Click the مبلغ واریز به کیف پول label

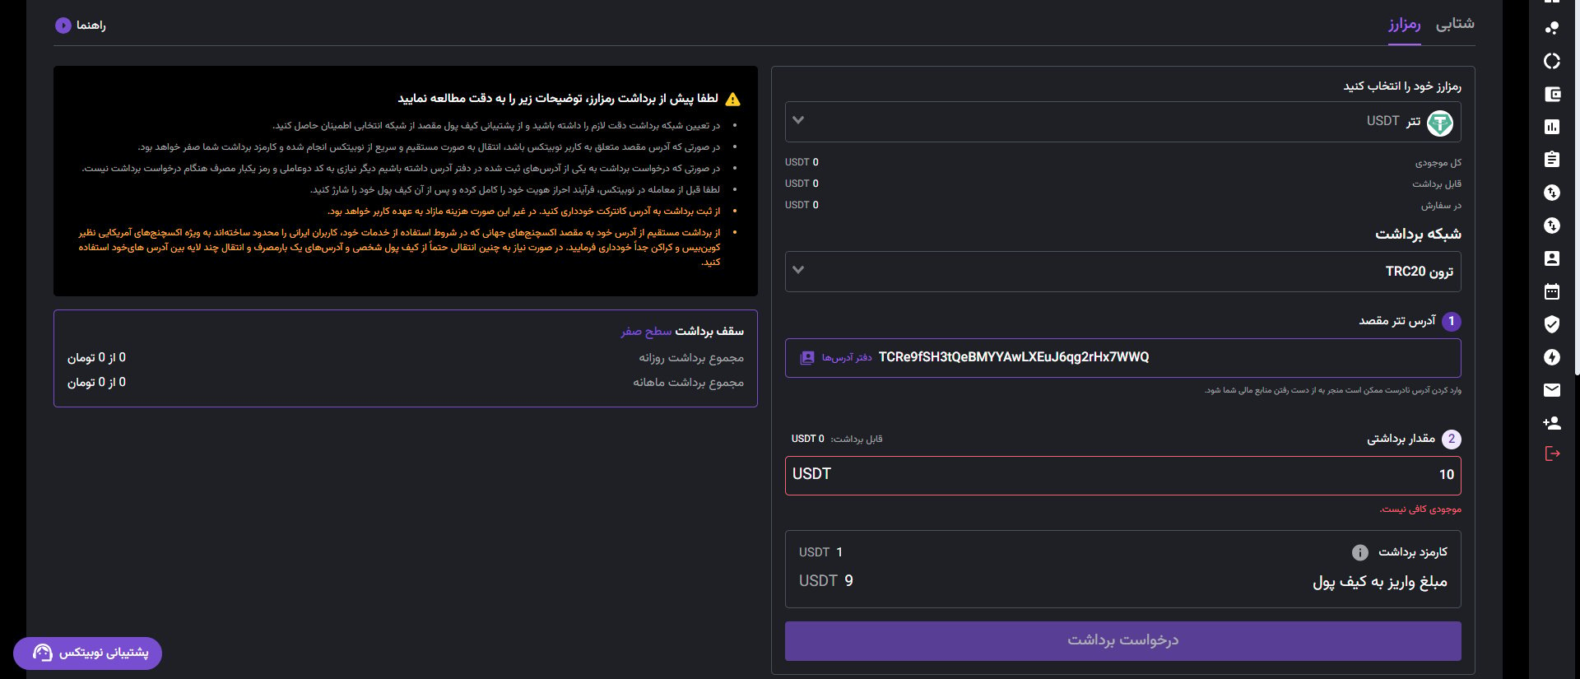pyautogui.click(x=1380, y=582)
